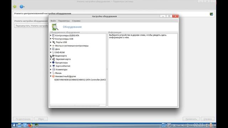Expand the Карта ethernet node
Viewport: 228px width, 128px height.
point(51,66)
